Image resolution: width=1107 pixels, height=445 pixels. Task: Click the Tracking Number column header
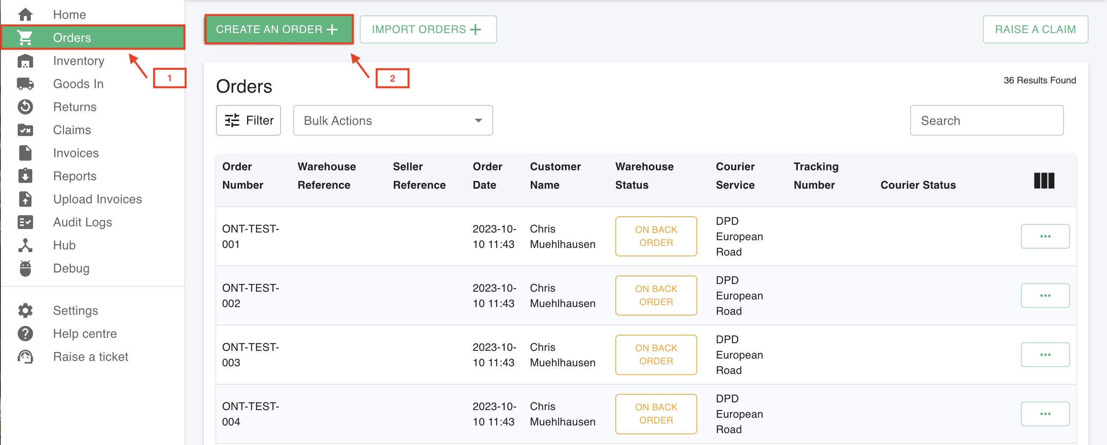(x=816, y=176)
